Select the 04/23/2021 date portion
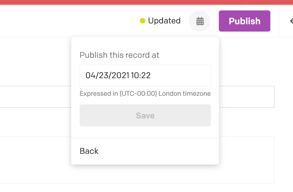 point(108,75)
